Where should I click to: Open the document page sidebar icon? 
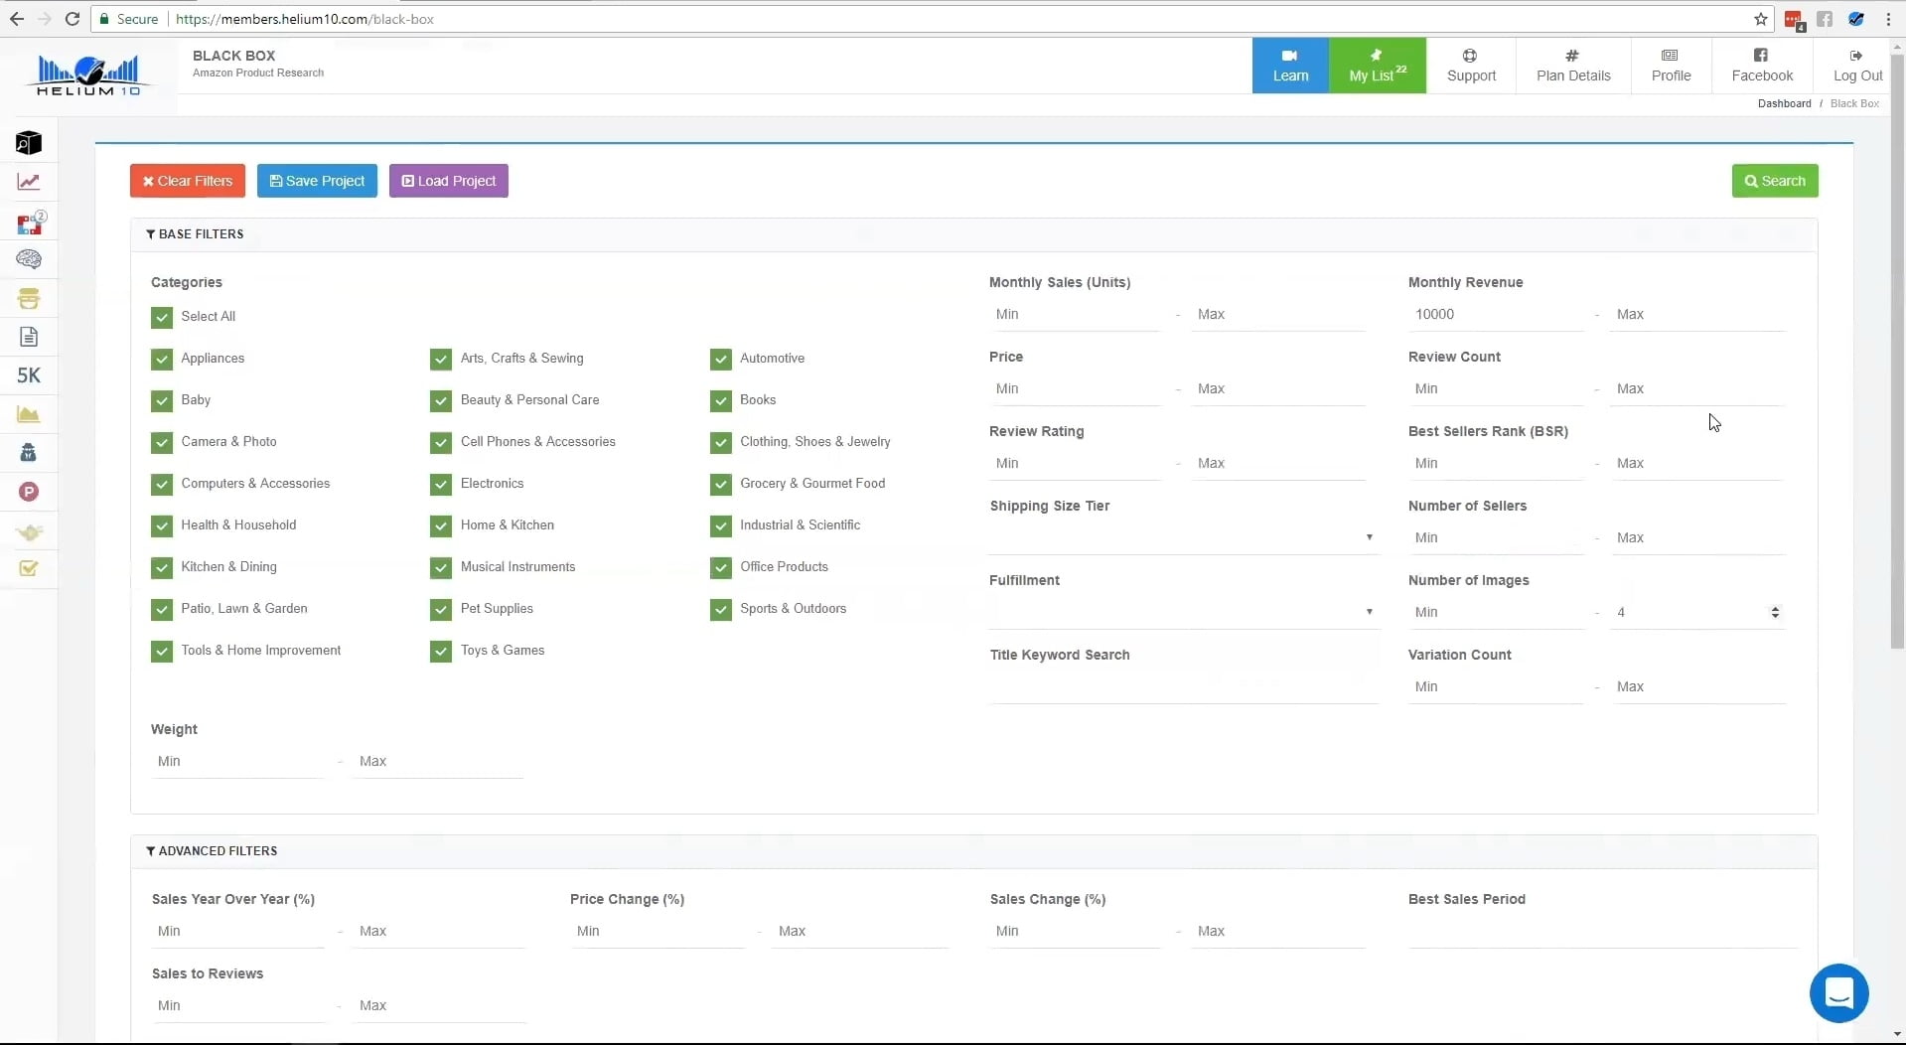[x=29, y=337]
